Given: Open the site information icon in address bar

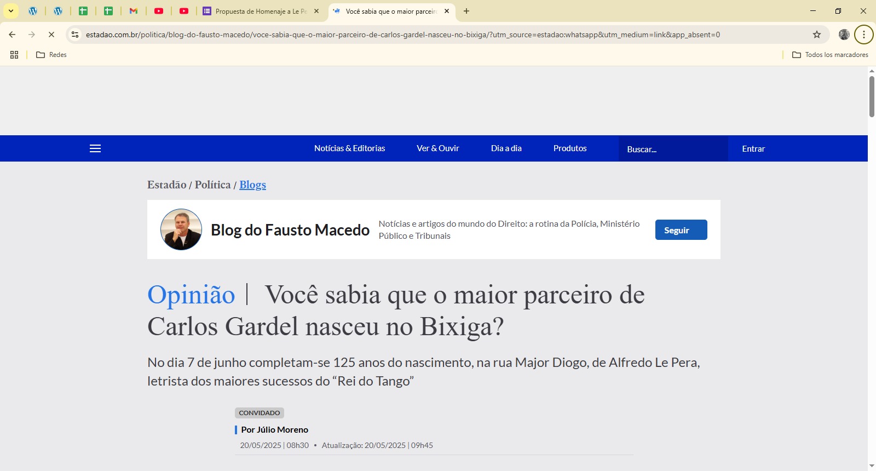Looking at the screenshot, I should 76,35.
